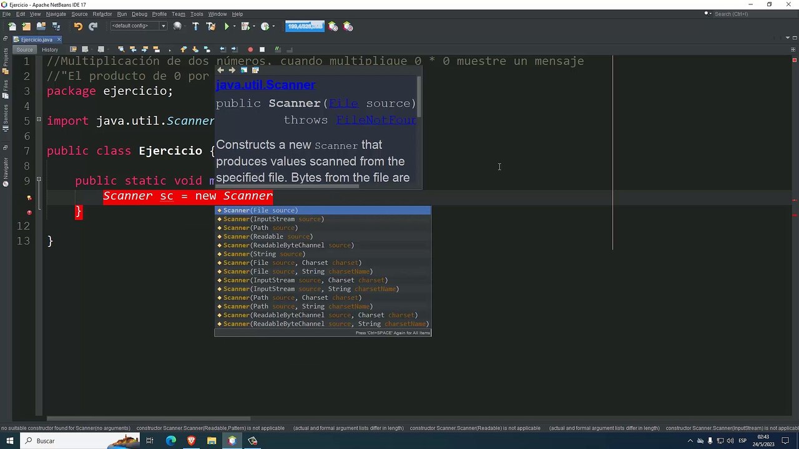Select the Source view button
The height and width of the screenshot is (449, 799).
[x=24, y=49]
